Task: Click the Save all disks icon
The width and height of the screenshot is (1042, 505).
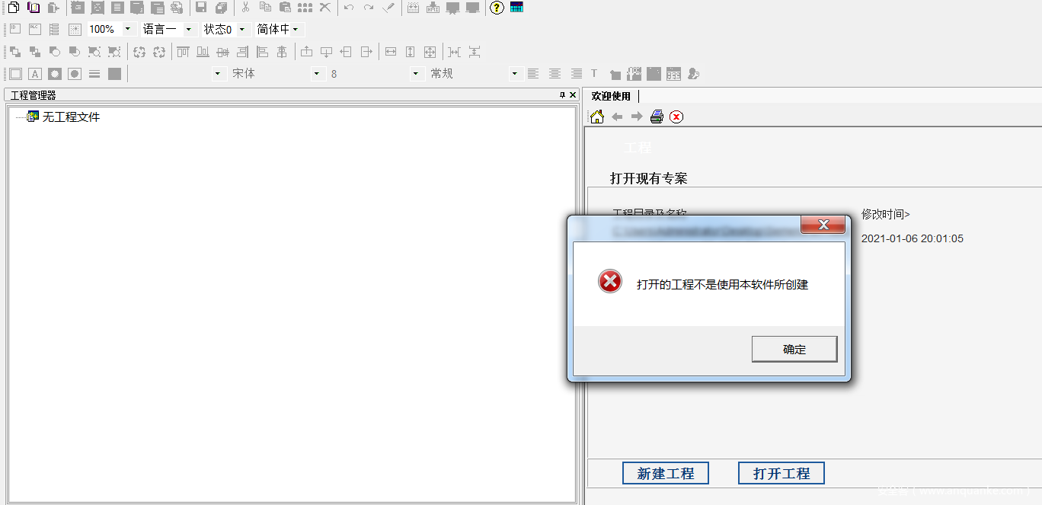Action: [221, 8]
